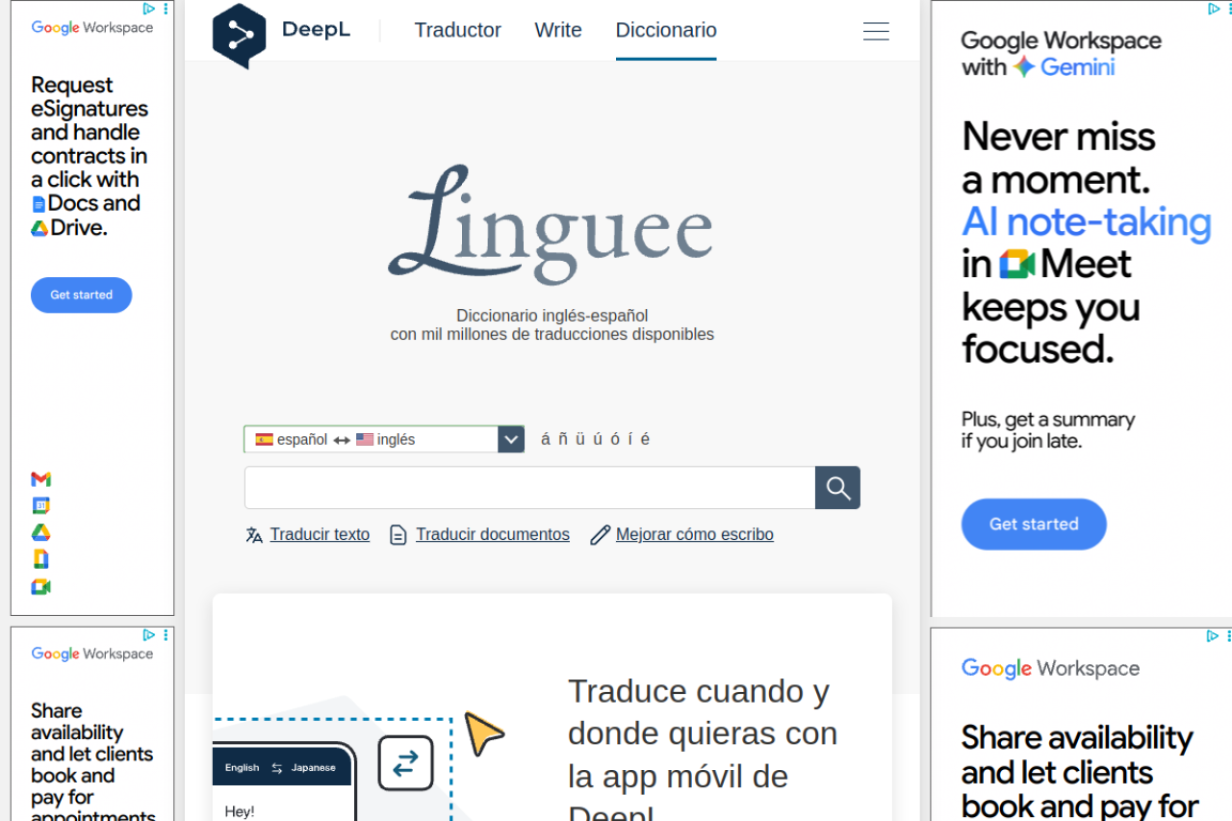Expand the español–inglés language dropdown
The image size is (1232, 821).
point(371,440)
